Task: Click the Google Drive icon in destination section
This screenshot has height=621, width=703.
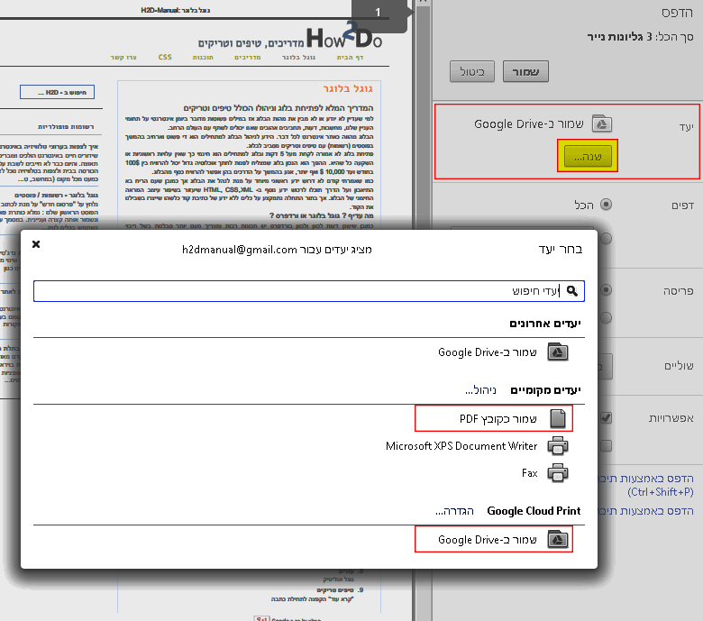Action: pyautogui.click(x=602, y=123)
